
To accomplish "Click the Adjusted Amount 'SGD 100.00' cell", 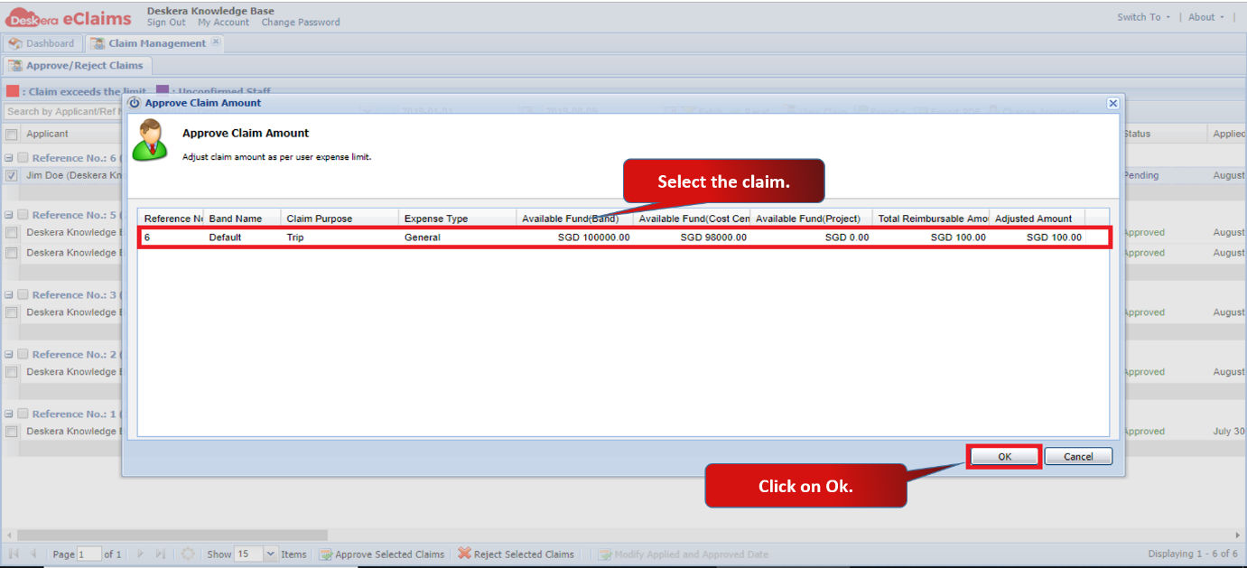I will [x=1054, y=237].
